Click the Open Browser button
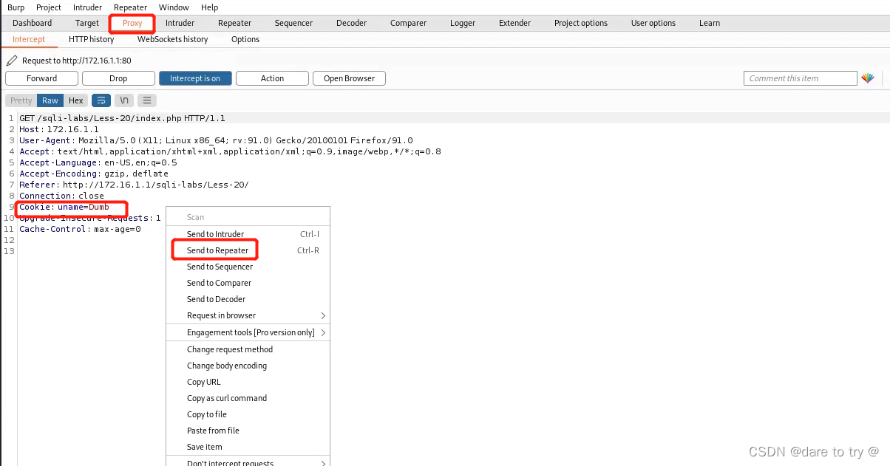 point(348,78)
